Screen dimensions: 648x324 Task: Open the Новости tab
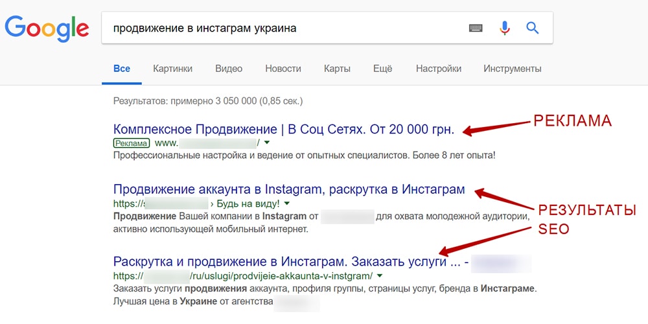(283, 69)
